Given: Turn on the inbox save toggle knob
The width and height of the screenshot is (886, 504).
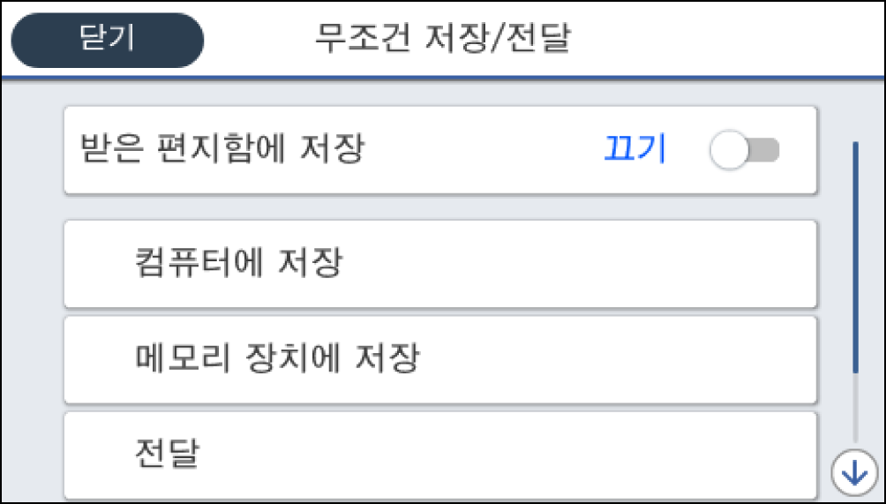Looking at the screenshot, I should pos(730,151).
